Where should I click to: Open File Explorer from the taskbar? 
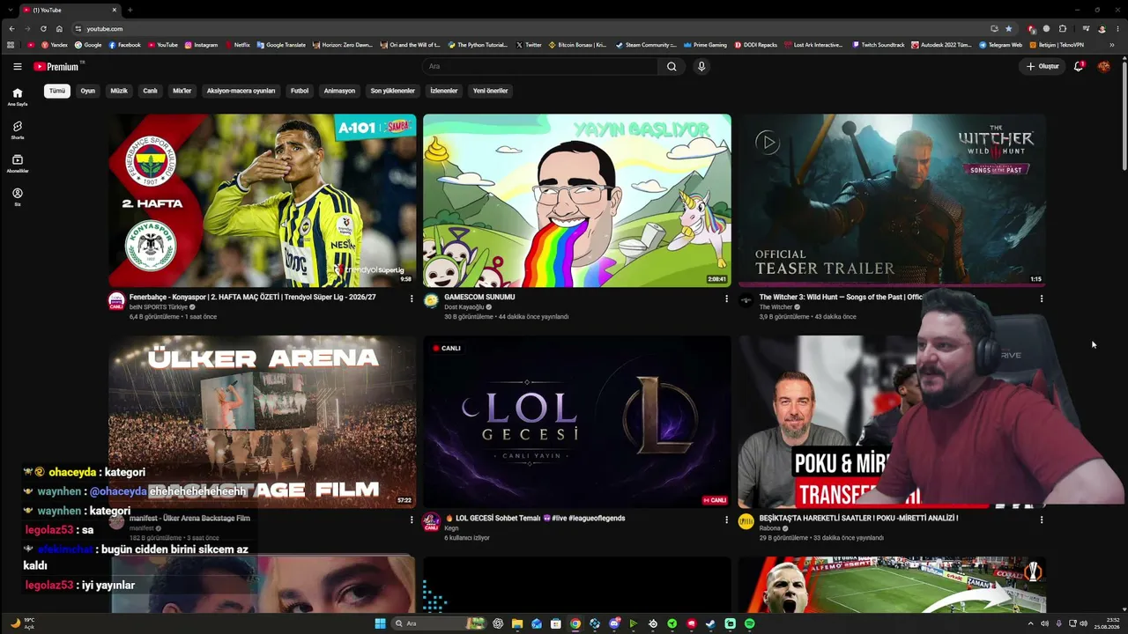(x=517, y=623)
